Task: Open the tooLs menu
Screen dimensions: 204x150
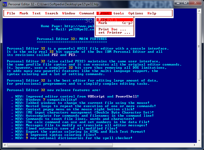Action: pos(118,13)
